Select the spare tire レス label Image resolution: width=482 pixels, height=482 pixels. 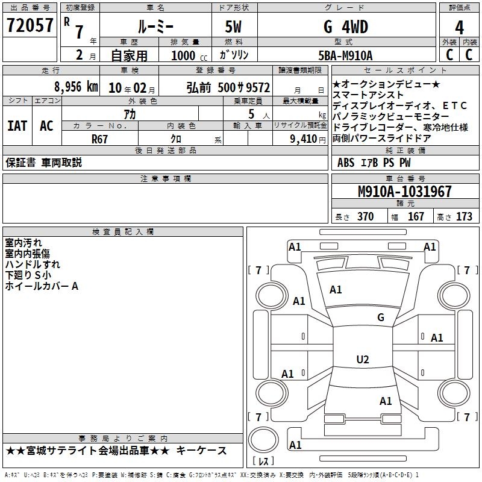pos(263,460)
